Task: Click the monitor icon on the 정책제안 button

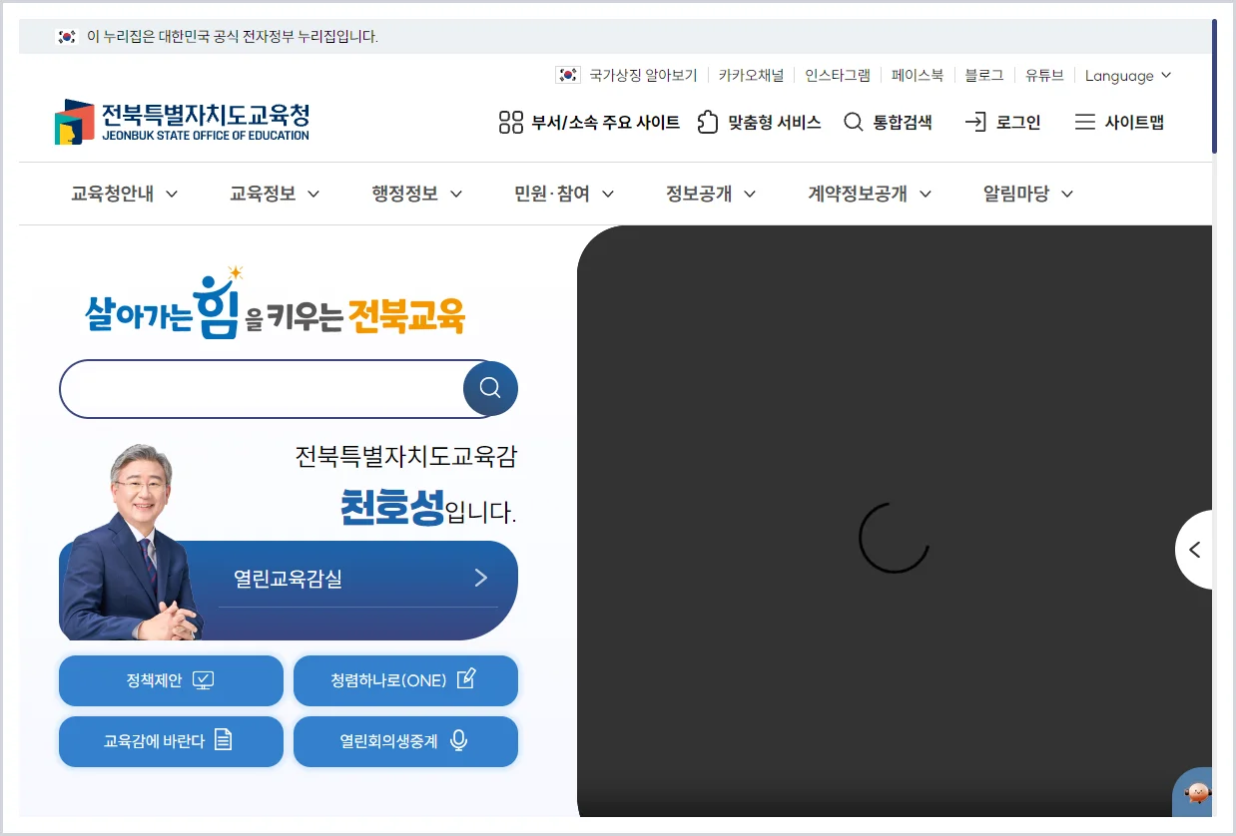Action: coord(203,680)
